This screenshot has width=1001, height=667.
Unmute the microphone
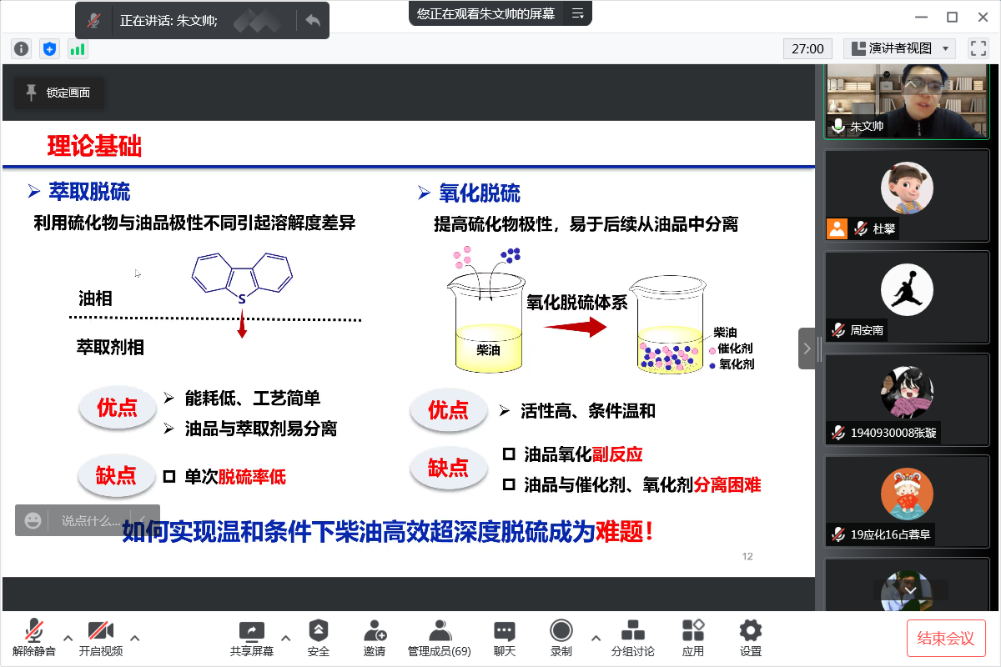34,638
